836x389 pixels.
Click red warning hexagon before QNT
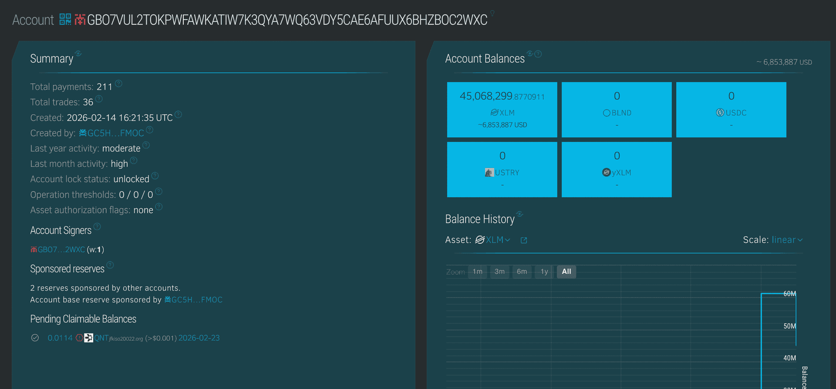(x=79, y=338)
